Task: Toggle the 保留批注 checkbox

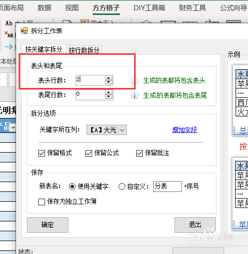Action: 139,153
